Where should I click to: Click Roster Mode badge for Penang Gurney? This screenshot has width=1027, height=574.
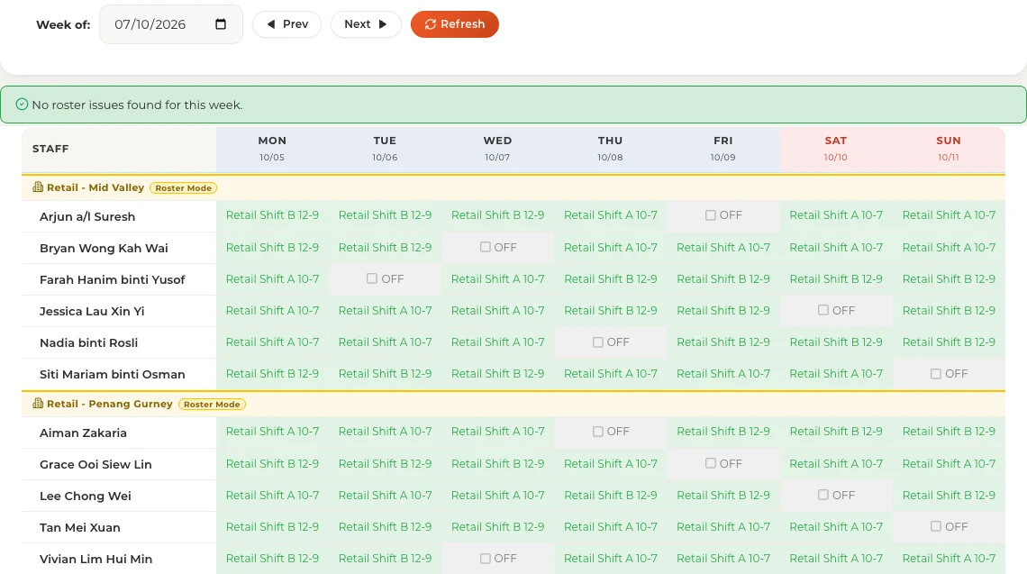(x=212, y=405)
